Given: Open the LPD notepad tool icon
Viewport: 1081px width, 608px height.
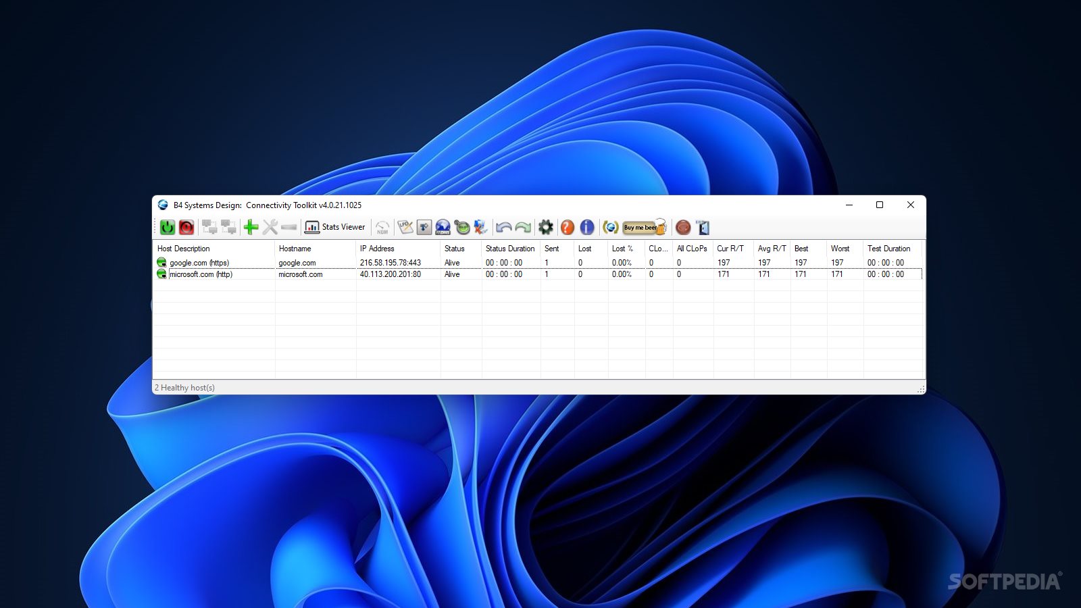Looking at the screenshot, I should (405, 228).
